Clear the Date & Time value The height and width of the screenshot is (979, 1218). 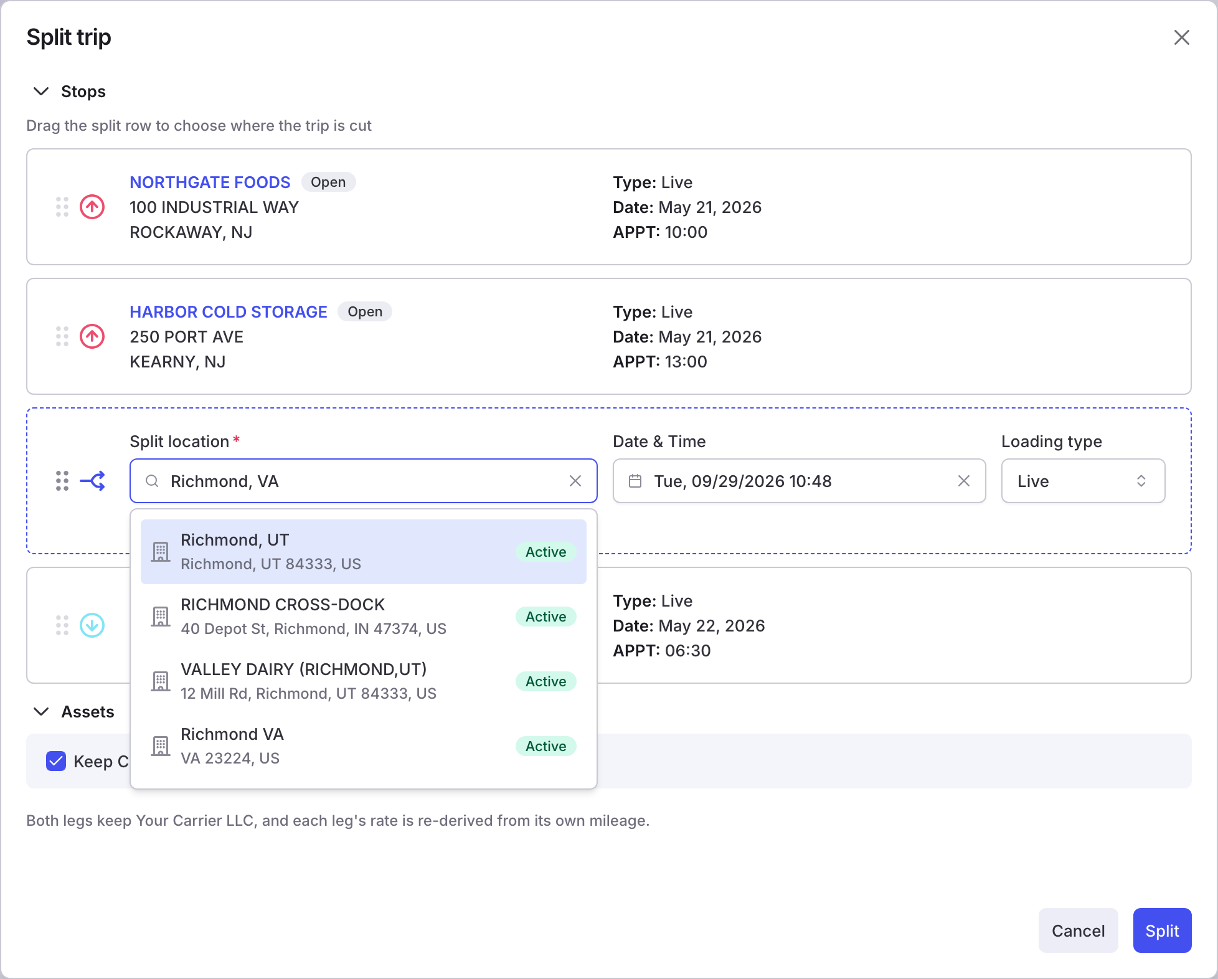(x=964, y=481)
